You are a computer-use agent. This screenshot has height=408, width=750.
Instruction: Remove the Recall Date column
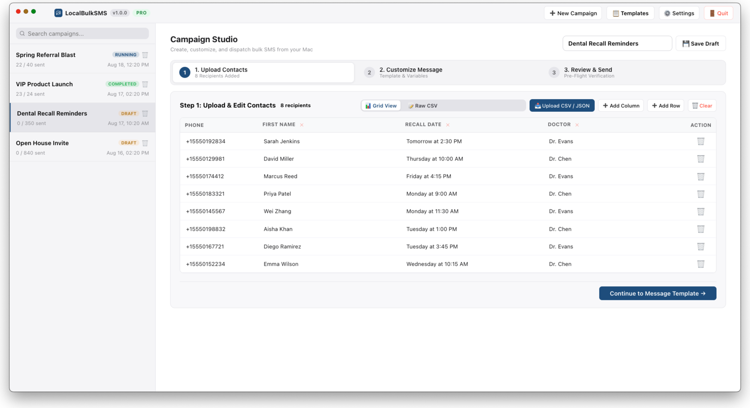(448, 125)
